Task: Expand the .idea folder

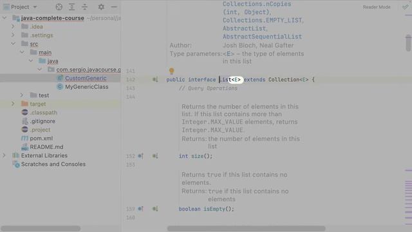Action: [x=13, y=26]
